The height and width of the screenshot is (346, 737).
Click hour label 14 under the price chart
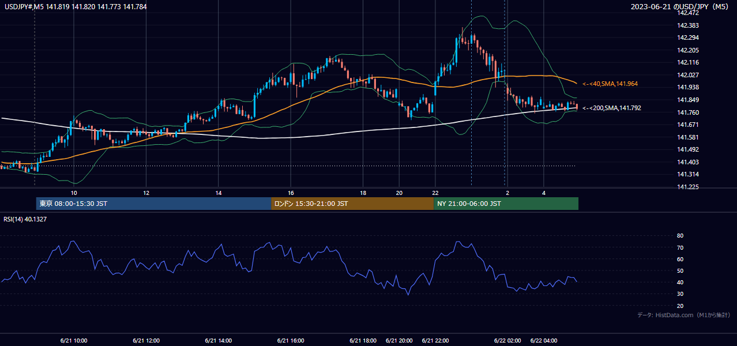pyautogui.click(x=219, y=193)
